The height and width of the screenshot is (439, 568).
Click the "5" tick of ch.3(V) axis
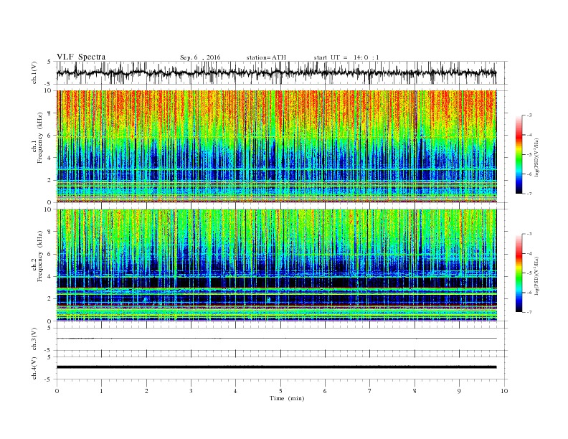coord(49,328)
